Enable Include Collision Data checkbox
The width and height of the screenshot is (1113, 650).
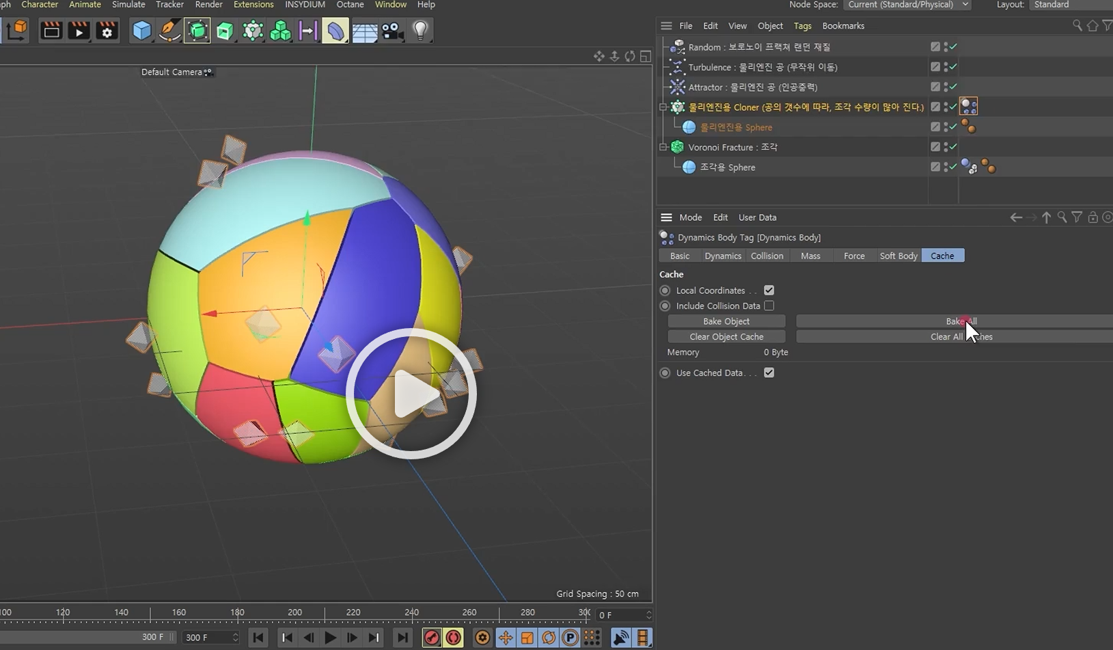click(769, 306)
